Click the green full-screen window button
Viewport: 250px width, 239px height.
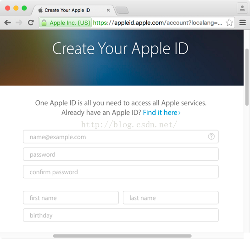(x=24, y=8)
